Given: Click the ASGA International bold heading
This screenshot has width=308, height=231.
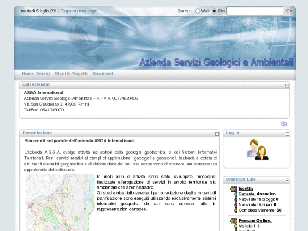Looking at the screenshot, I should (x=44, y=92).
